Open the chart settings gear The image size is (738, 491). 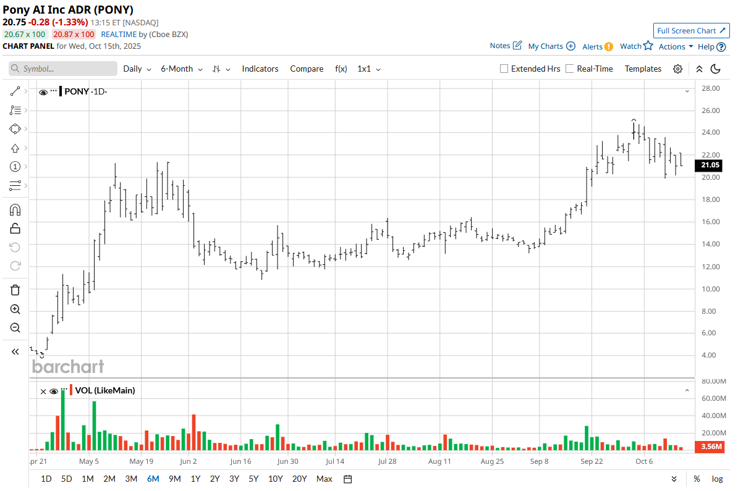(x=678, y=69)
